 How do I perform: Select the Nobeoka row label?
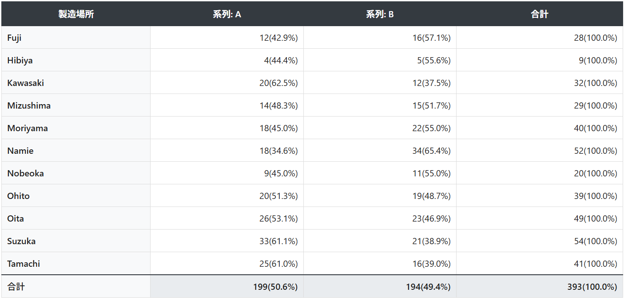[x=25, y=174]
